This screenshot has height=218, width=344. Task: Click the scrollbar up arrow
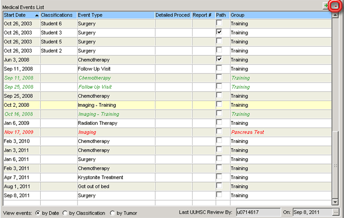pos(335,15)
